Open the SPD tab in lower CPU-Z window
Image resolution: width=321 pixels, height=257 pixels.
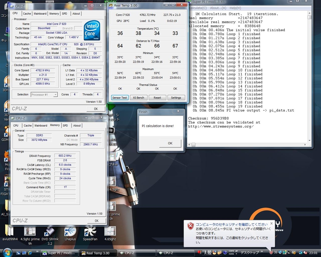click(x=65, y=125)
